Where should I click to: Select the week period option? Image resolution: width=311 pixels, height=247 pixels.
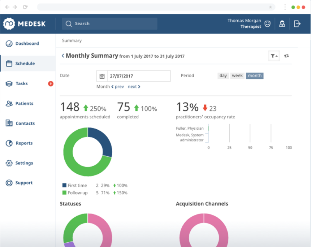click(237, 76)
